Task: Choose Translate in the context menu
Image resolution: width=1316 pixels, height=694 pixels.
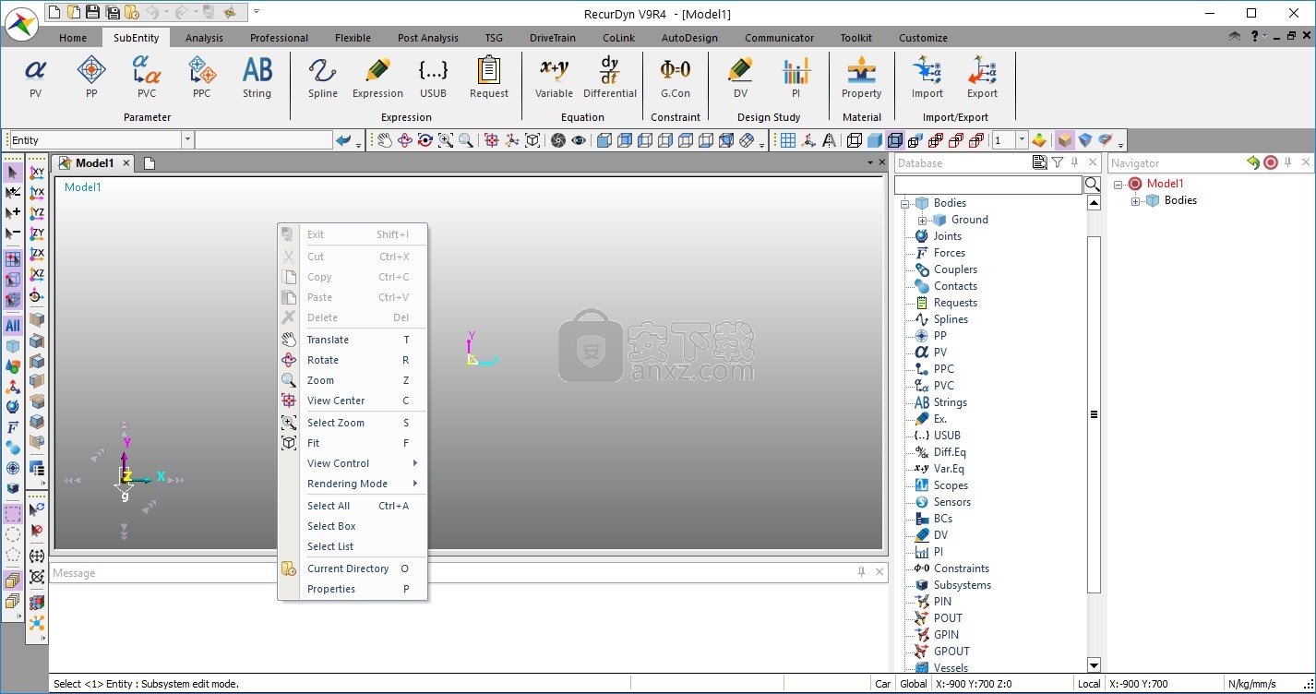Action: (x=353, y=340)
